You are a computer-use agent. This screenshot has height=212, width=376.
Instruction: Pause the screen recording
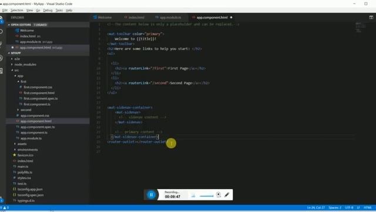pos(151,195)
